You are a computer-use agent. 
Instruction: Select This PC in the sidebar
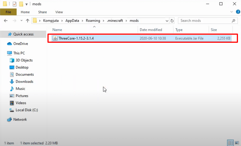[19, 53]
